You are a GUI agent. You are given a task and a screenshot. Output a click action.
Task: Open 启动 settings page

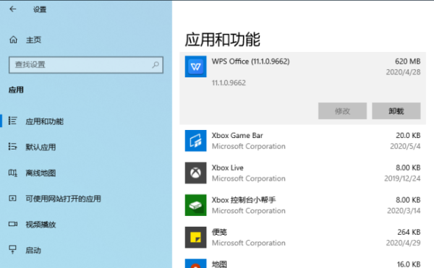coord(33,251)
